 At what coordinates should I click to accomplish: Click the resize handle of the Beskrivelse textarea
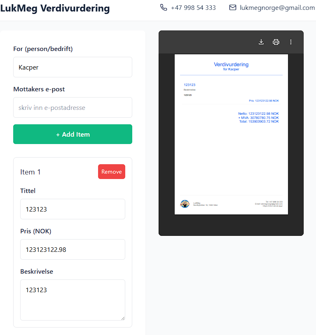click(122, 318)
